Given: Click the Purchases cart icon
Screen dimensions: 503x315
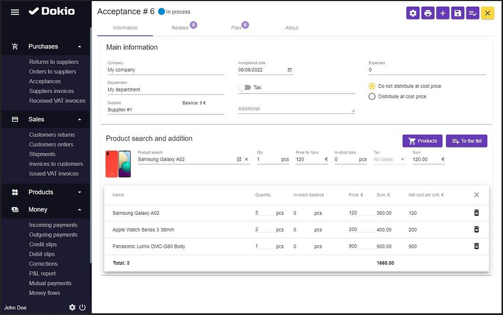Looking at the screenshot, I should [x=15, y=47].
